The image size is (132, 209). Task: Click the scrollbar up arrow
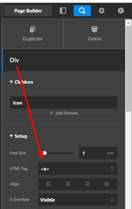click(x=128, y=23)
